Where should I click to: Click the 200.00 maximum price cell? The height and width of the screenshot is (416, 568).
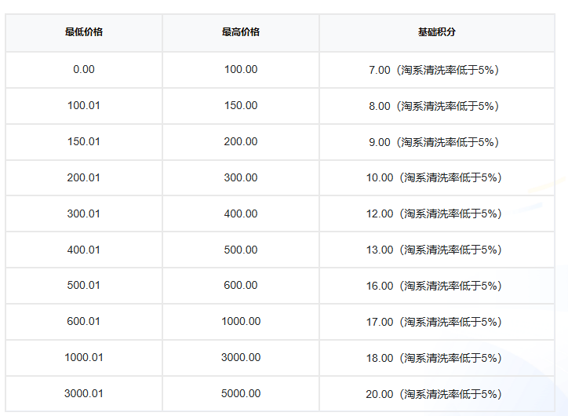[241, 142]
